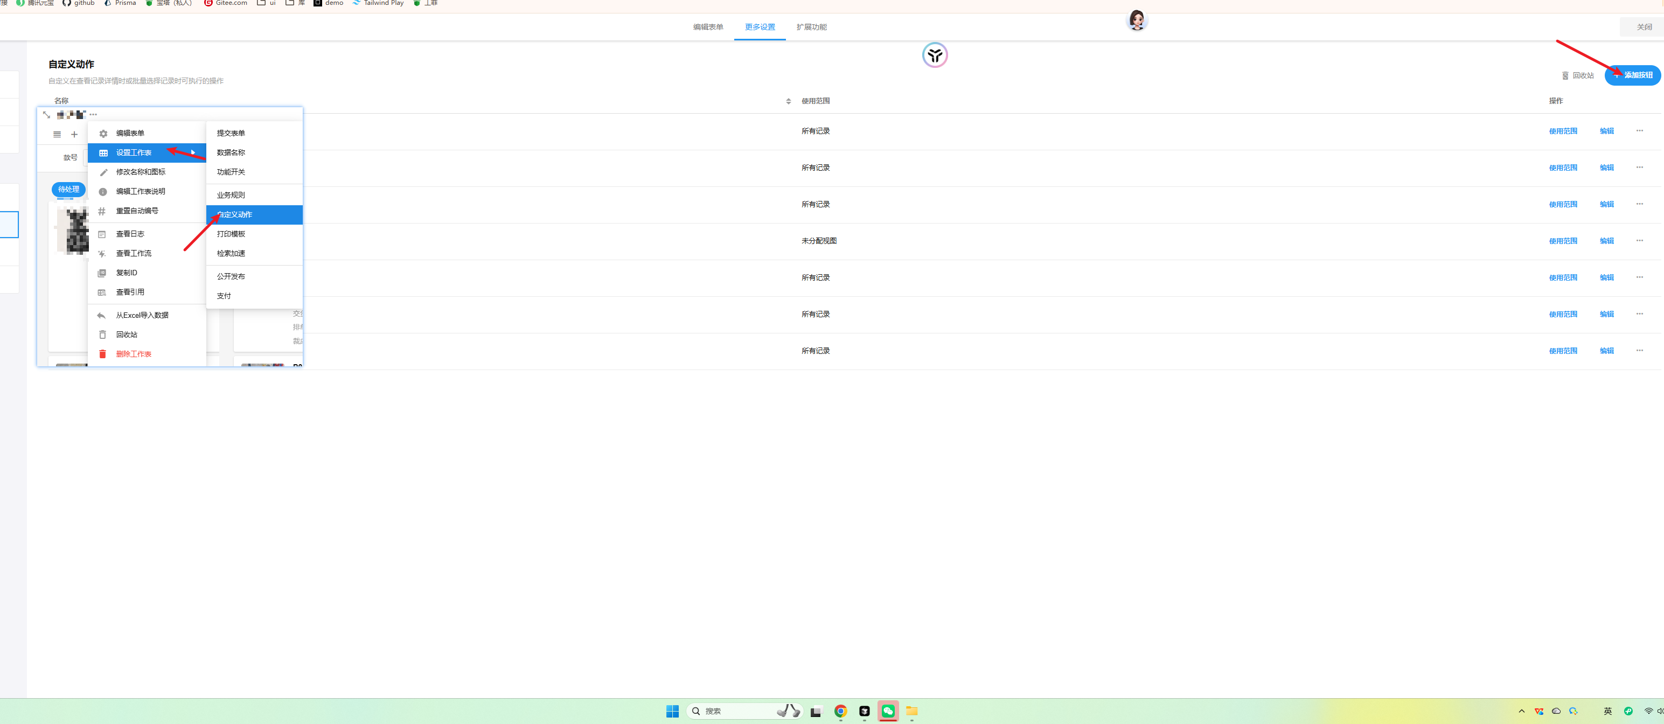
Task: Click 编辑 link in the 未分配视图 row
Action: pos(1606,241)
